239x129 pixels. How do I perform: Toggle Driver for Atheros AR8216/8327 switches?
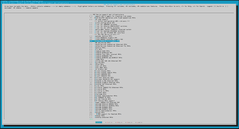pos(108,26)
